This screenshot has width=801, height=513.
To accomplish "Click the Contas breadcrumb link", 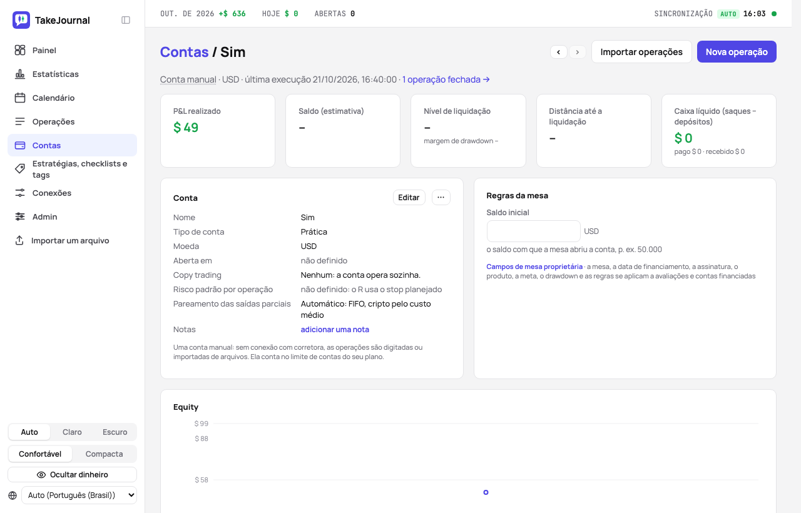I will click(185, 52).
